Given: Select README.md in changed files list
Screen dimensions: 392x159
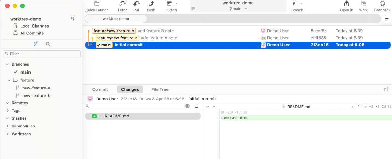Looking at the screenshot, I should (x=143, y=116).
